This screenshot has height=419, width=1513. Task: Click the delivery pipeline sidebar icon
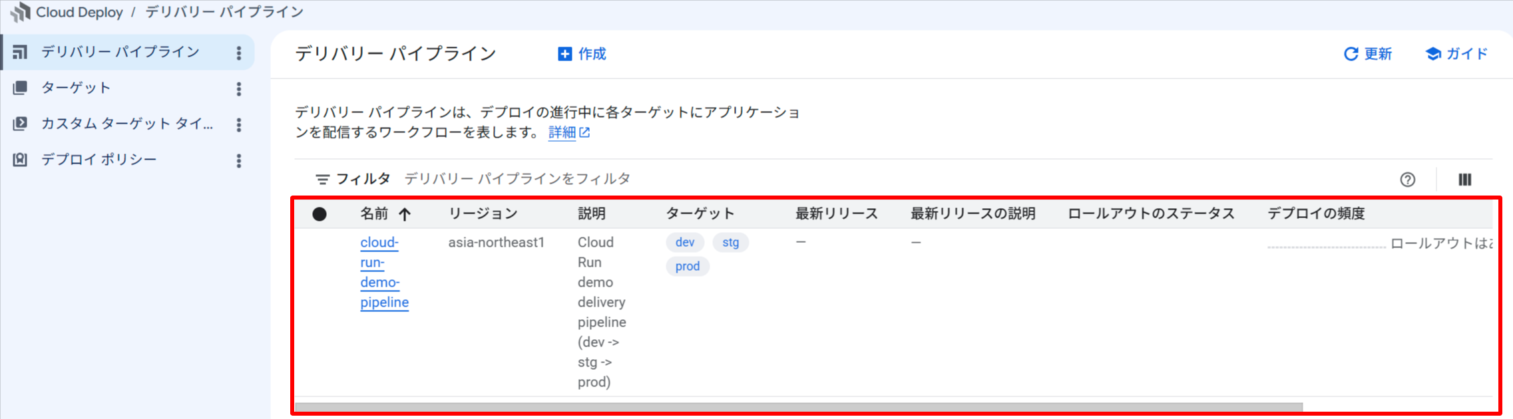[20, 52]
